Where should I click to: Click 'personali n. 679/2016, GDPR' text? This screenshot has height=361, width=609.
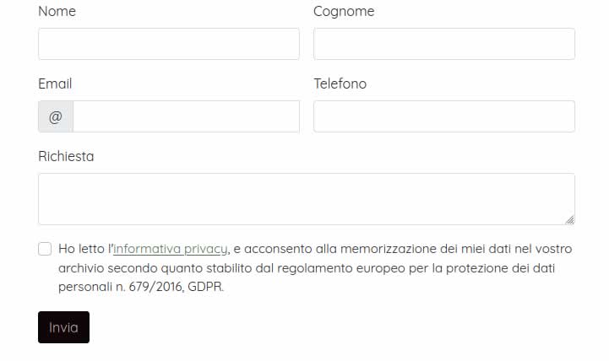click(x=141, y=287)
